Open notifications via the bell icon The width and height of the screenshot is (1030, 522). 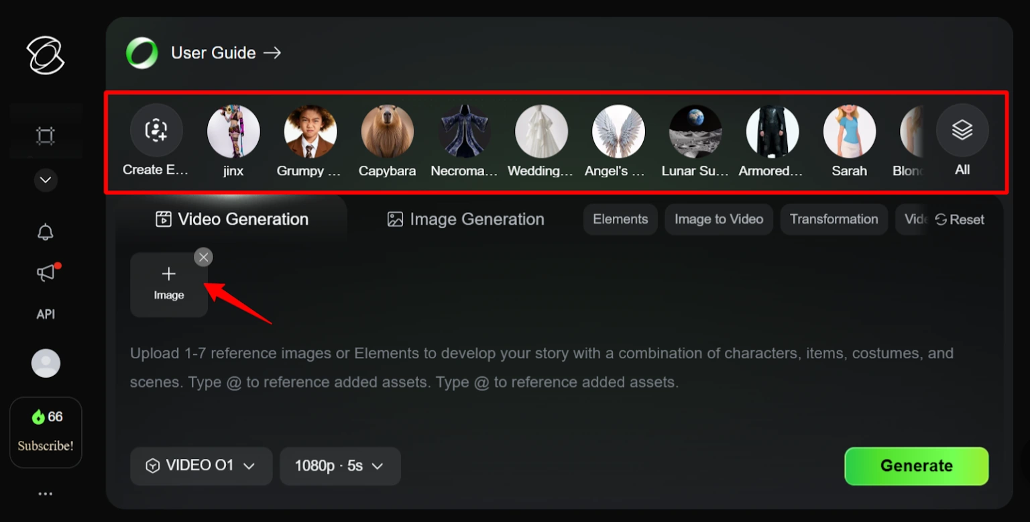pyautogui.click(x=45, y=231)
